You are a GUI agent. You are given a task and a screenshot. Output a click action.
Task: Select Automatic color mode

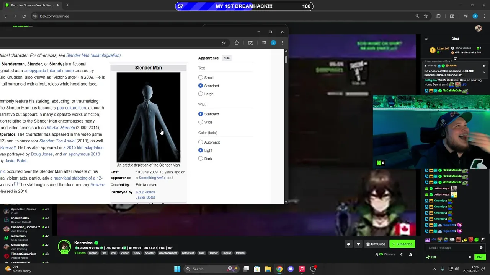click(201, 142)
